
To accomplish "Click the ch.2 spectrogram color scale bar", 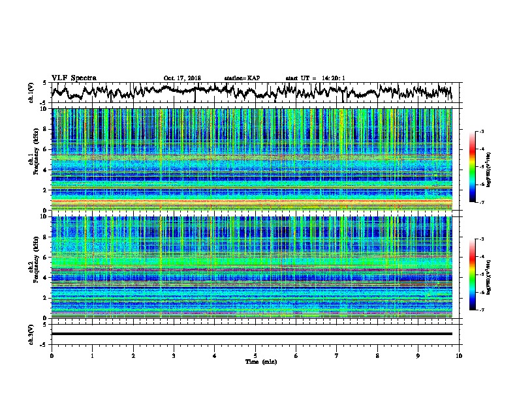I will (x=472, y=274).
